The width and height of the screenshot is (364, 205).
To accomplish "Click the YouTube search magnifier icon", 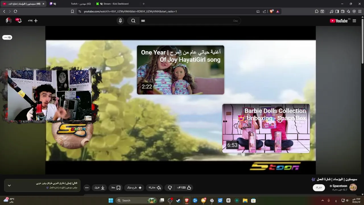I will click(133, 20).
